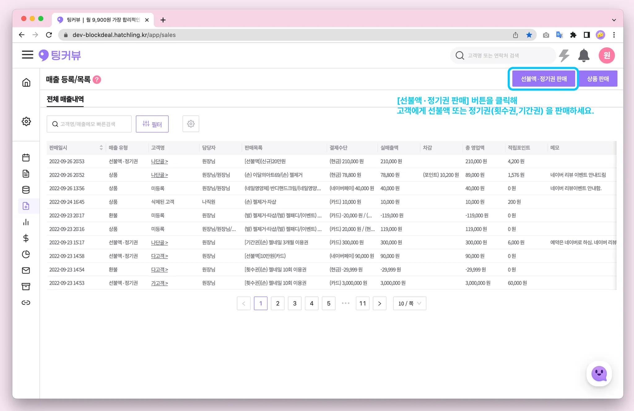Click the 고객명/매출메모 quick search field
Viewport: 634px width, 411px height.
click(x=89, y=124)
